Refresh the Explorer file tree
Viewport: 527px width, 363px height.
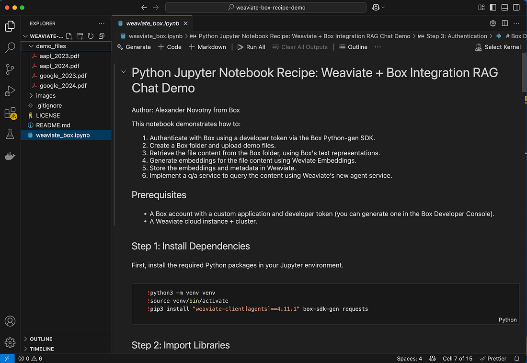point(91,36)
